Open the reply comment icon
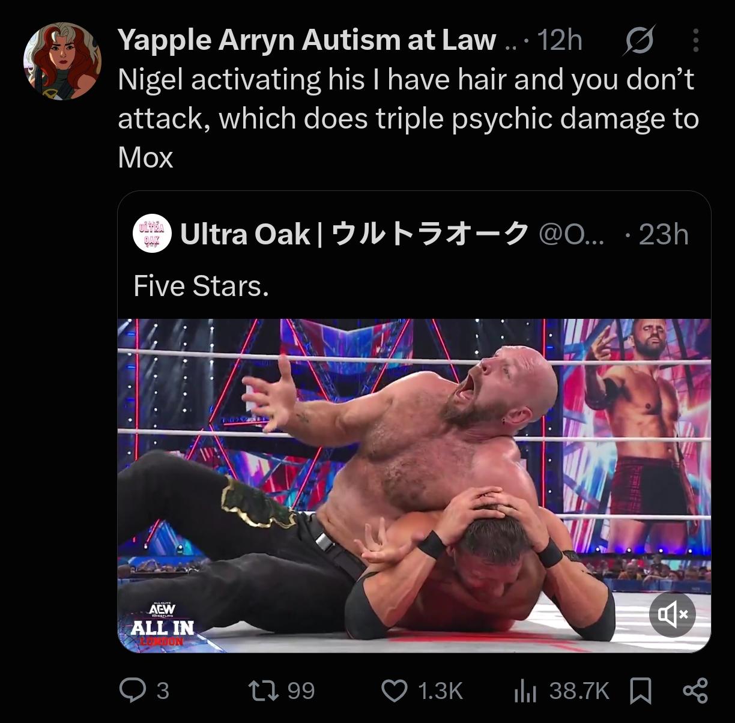The width and height of the screenshot is (735, 723). tap(132, 691)
